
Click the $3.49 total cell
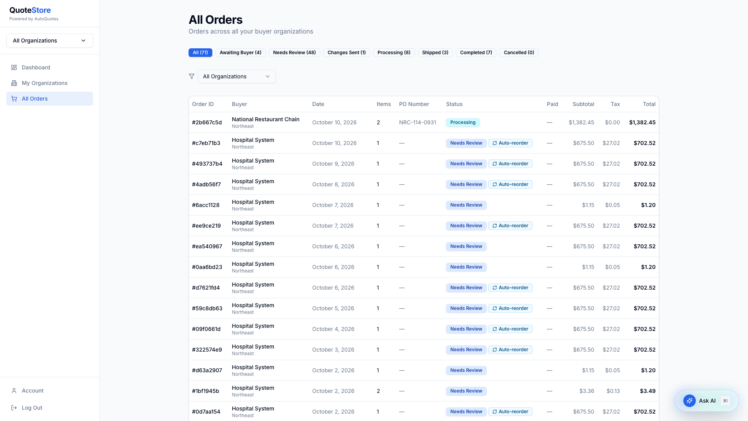(x=647, y=391)
